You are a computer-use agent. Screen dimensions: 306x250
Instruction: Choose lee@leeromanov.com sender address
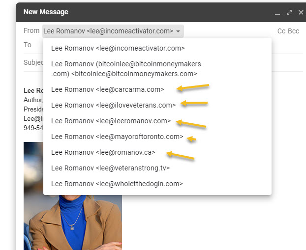click(x=157, y=121)
